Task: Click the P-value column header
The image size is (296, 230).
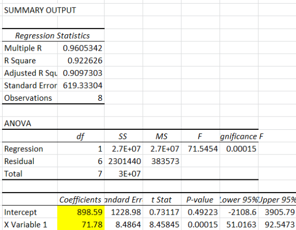Action: point(200,200)
